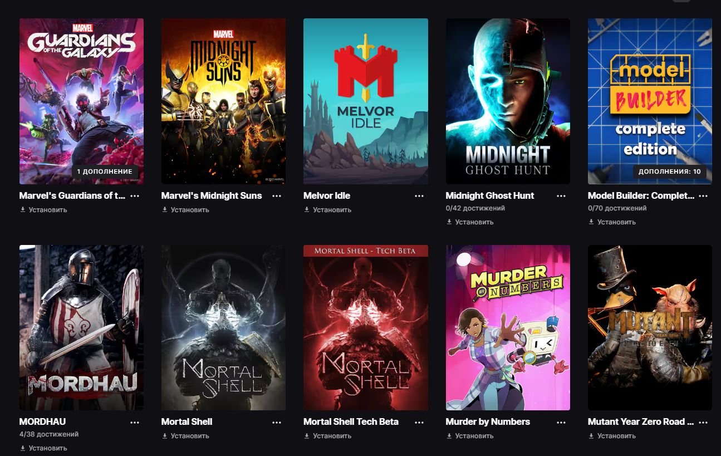The image size is (721, 456).
Task: Open three-dot menu for MORDHAU
Action: pyautogui.click(x=135, y=423)
